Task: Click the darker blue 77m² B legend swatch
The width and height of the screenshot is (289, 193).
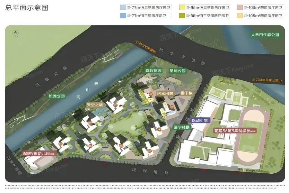Action: [123, 15]
